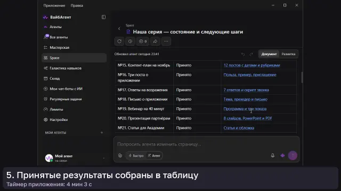The height and width of the screenshot is (191, 341).
Task: Open link 7 ответов и скрипт звонка
Action: point(246,90)
